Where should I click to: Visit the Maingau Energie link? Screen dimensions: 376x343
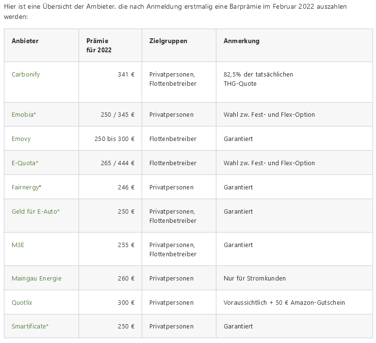click(x=36, y=279)
